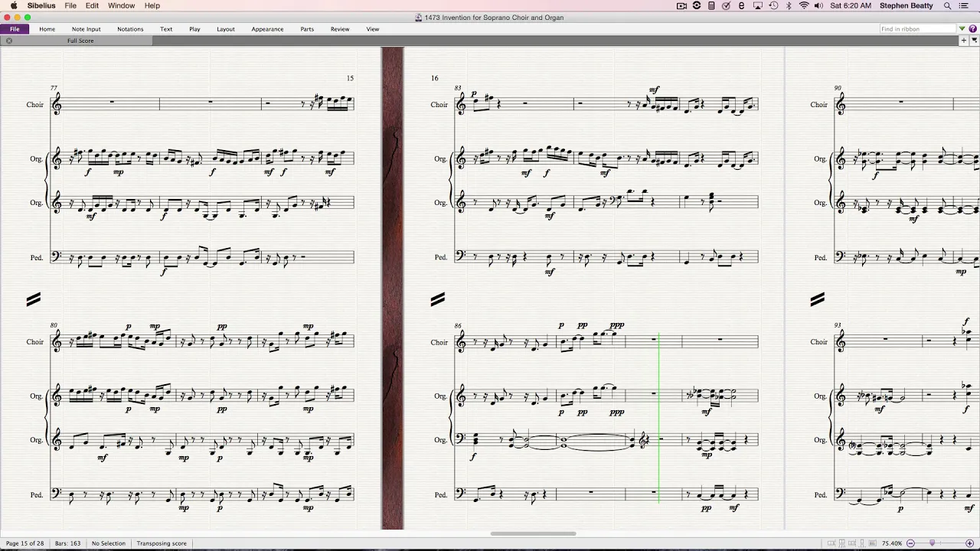
Task: Close the Full Score document tab
Action: pyautogui.click(x=9, y=41)
